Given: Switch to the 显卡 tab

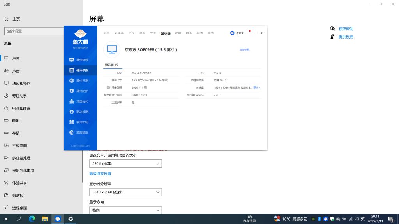Looking at the screenshot, I should 142,33.
